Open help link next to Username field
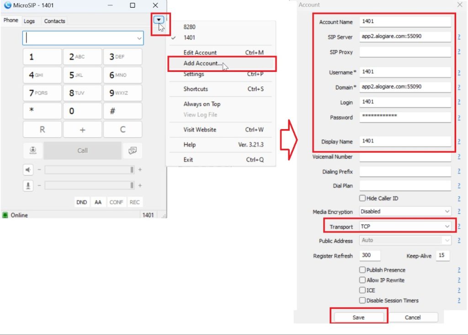The height and width of the screenshot is (335, 468). [459, 72]
